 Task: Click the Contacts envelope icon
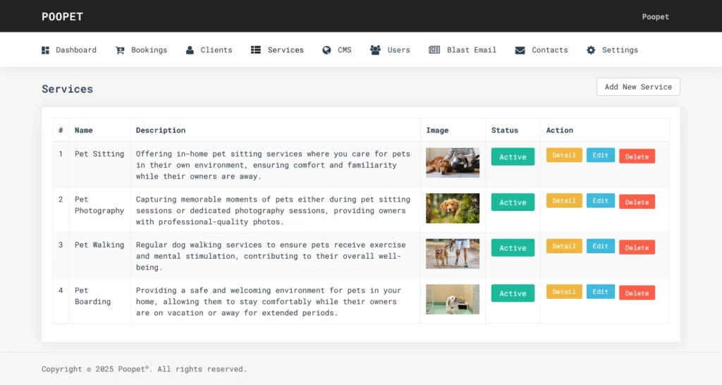pyautogui.click(x=520, y=50)
